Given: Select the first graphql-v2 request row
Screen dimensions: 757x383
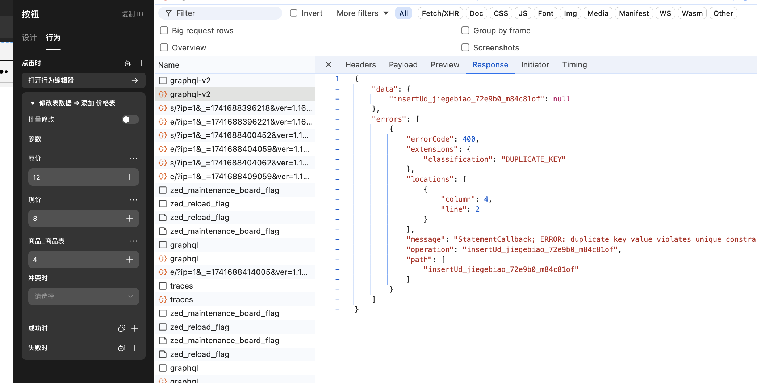Looking at the screenshot, I should [x=235, y=80].
